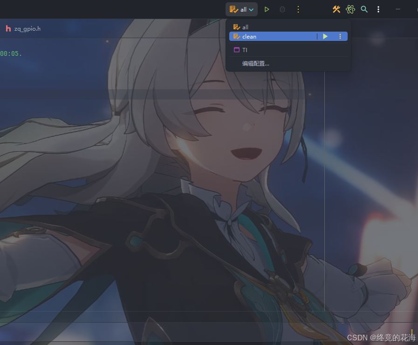Run the 'clean' configuration with play arrow
Screen dimensions: 418x345
325,36
